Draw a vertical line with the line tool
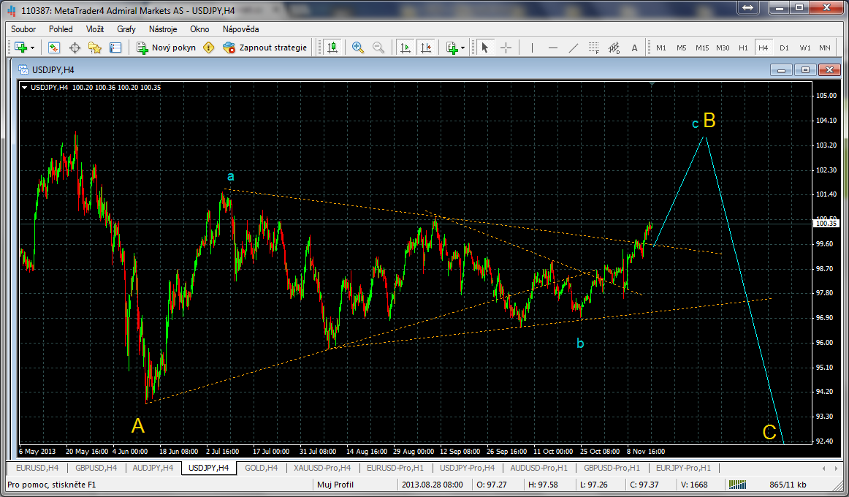 coord(532,48)
